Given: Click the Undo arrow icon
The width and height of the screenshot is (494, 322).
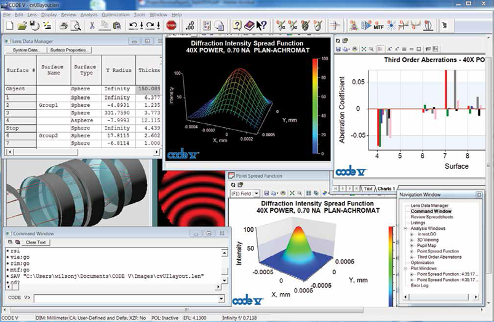Looking at the screenshot, I should click(x=133, y=25).
